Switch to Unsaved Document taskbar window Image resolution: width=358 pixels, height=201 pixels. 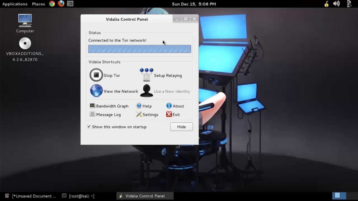(31, 196)
